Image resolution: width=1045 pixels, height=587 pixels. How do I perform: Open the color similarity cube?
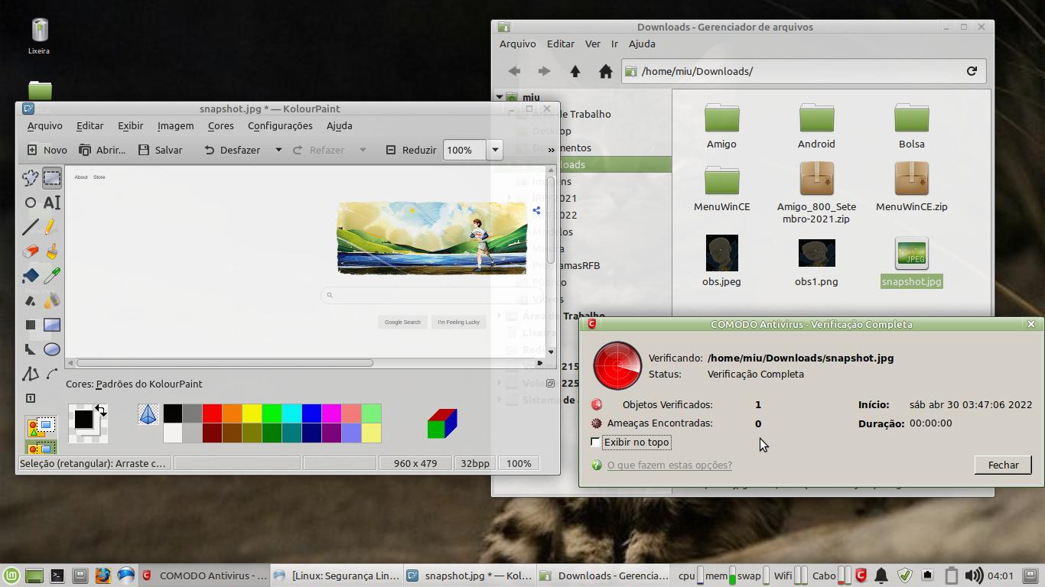click(441, 423)
